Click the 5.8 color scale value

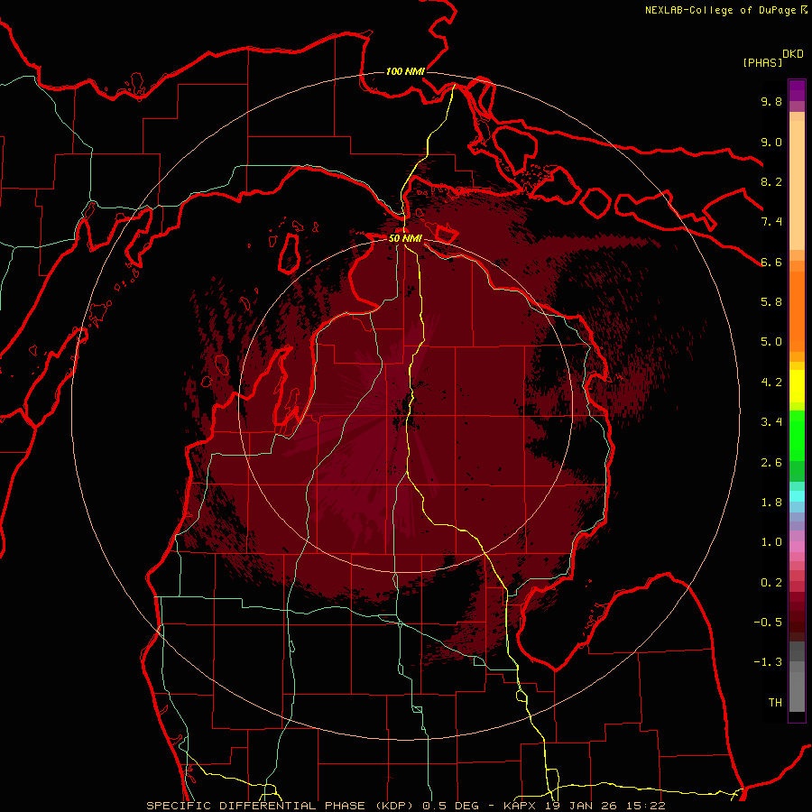pos(771,302)
